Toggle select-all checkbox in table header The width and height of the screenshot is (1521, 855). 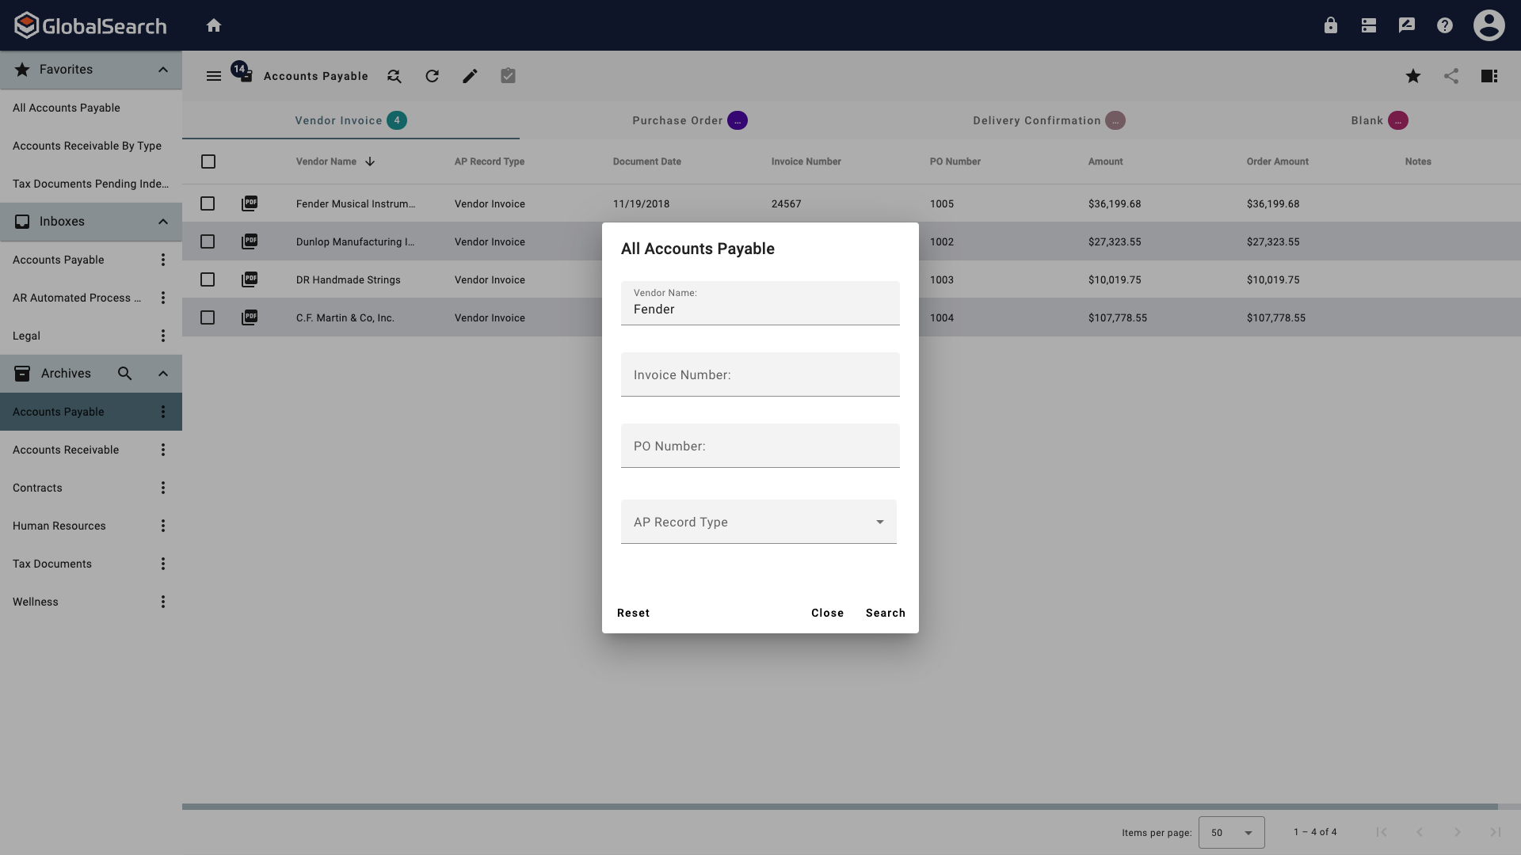coord(208,161)
